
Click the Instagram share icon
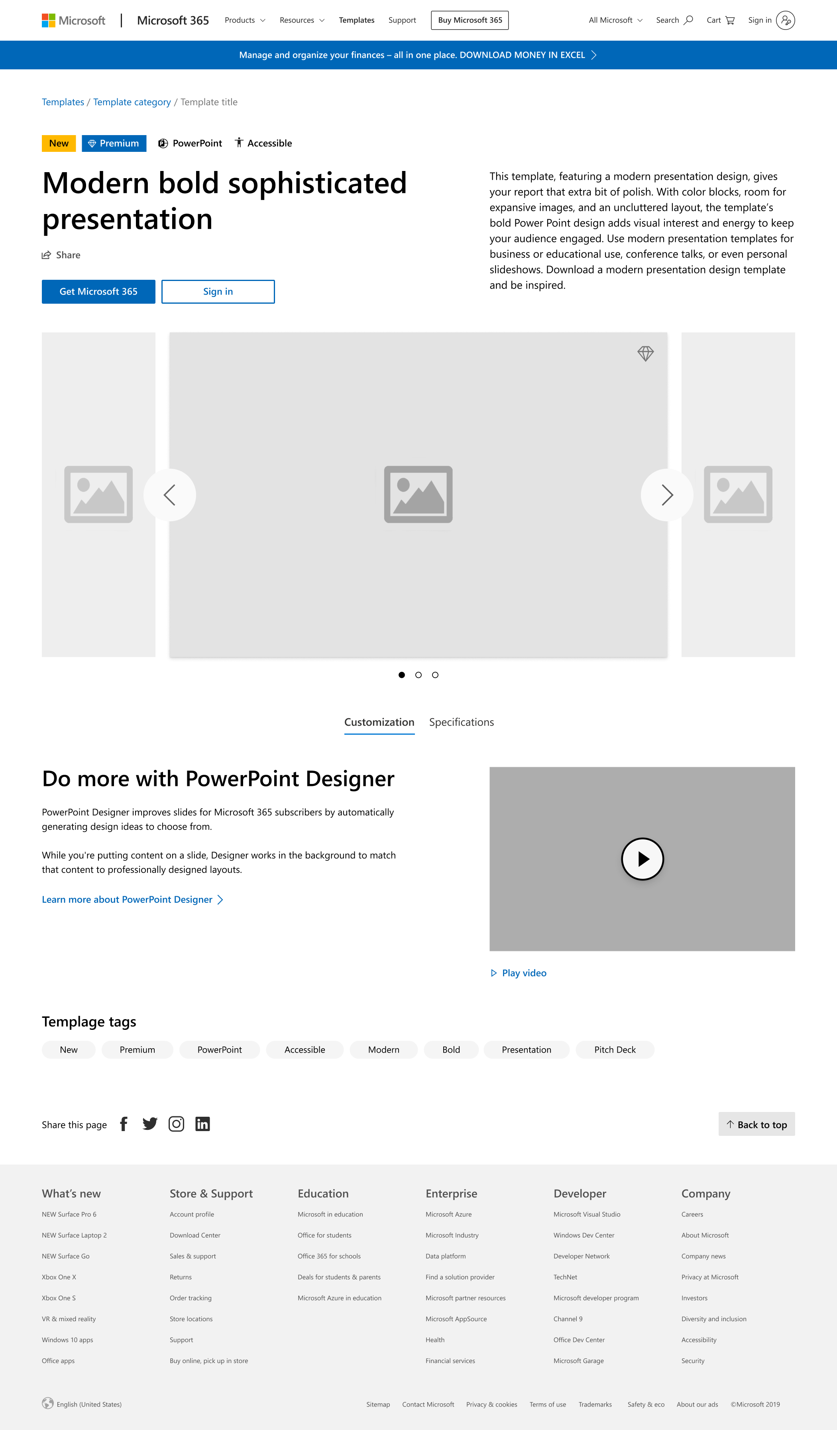click(x=177, y=1124)
